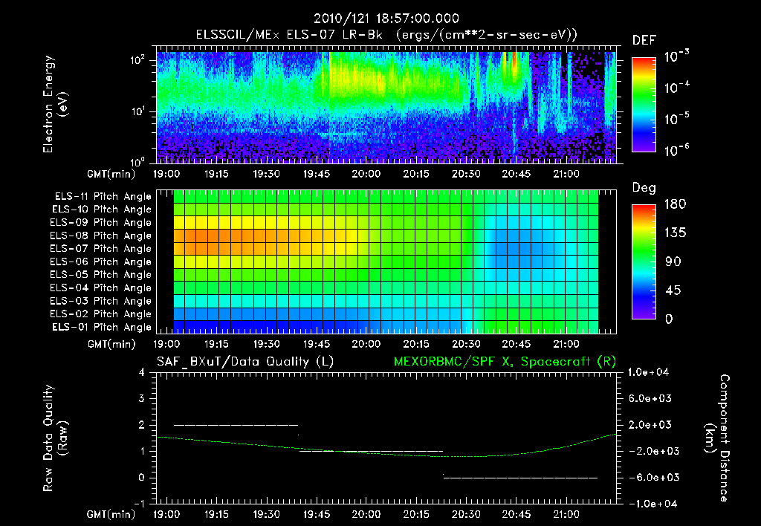Click the ELS-05 Pitch Angle row label
The image size is (761, 526).
tap(100, 275)
